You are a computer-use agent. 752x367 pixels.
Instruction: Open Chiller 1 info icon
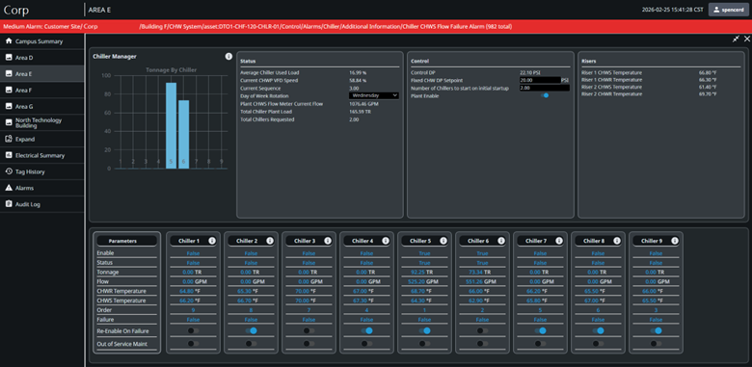point(212,241)
